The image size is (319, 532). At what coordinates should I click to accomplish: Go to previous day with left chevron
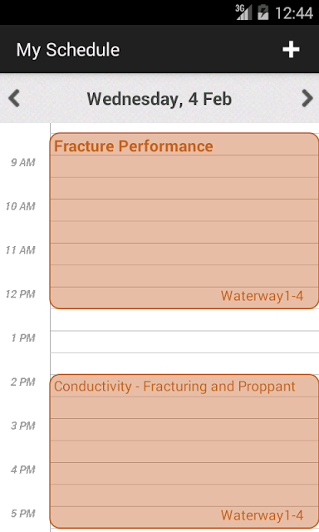14,98
